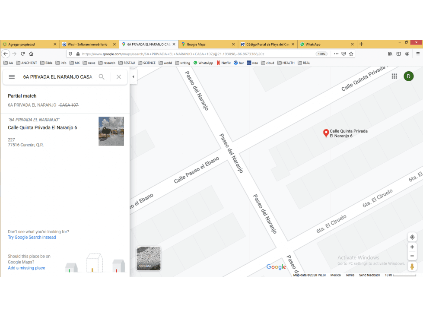Viewport: 423px width, 317px height.
Task: Click the search magnifier in Maps search box
Action: tap(102, 77)
